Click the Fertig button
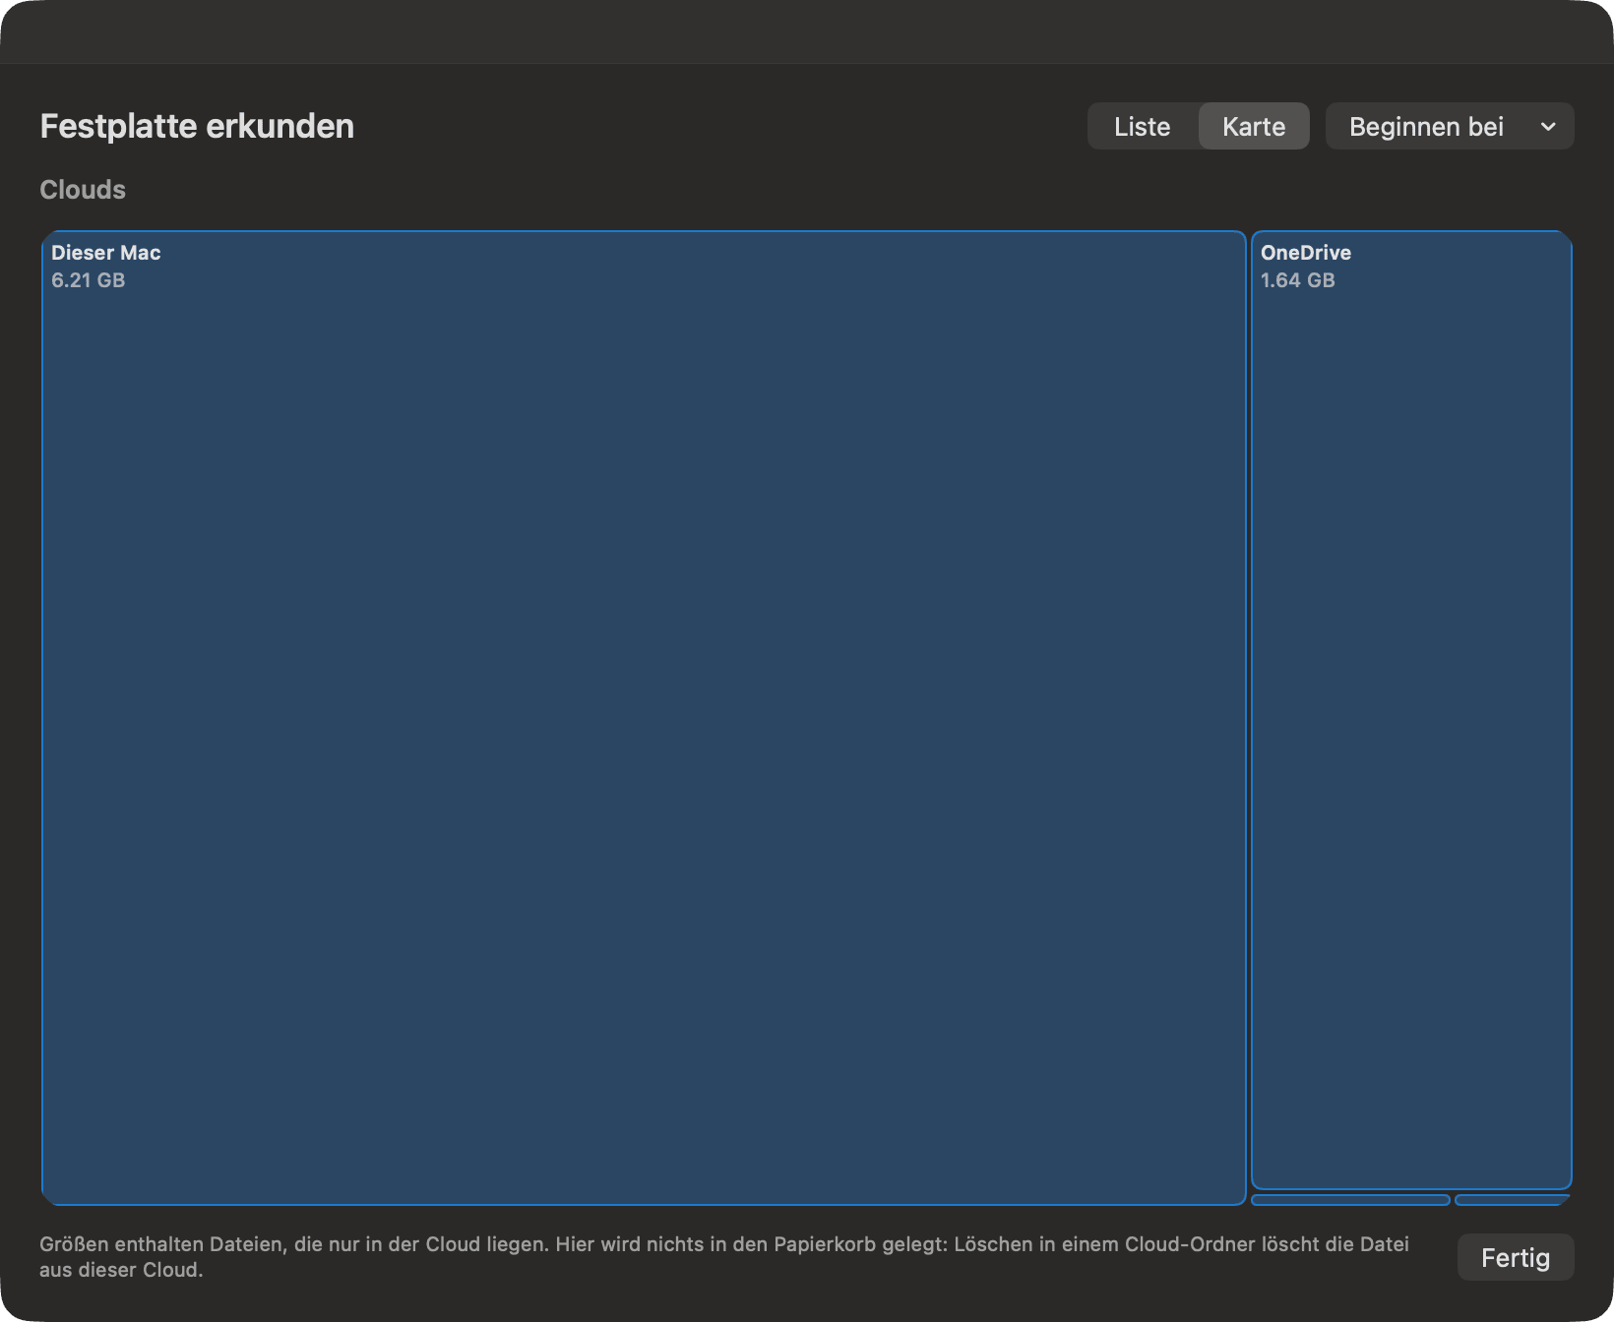Viewport: 1614px width, 1322px height. click(x=1516, y=1257)
